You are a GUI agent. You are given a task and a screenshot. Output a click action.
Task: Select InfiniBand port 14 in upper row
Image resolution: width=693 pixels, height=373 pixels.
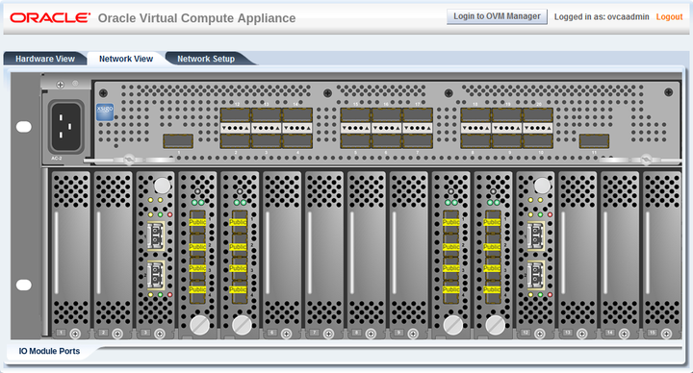(x=297, y=114)
